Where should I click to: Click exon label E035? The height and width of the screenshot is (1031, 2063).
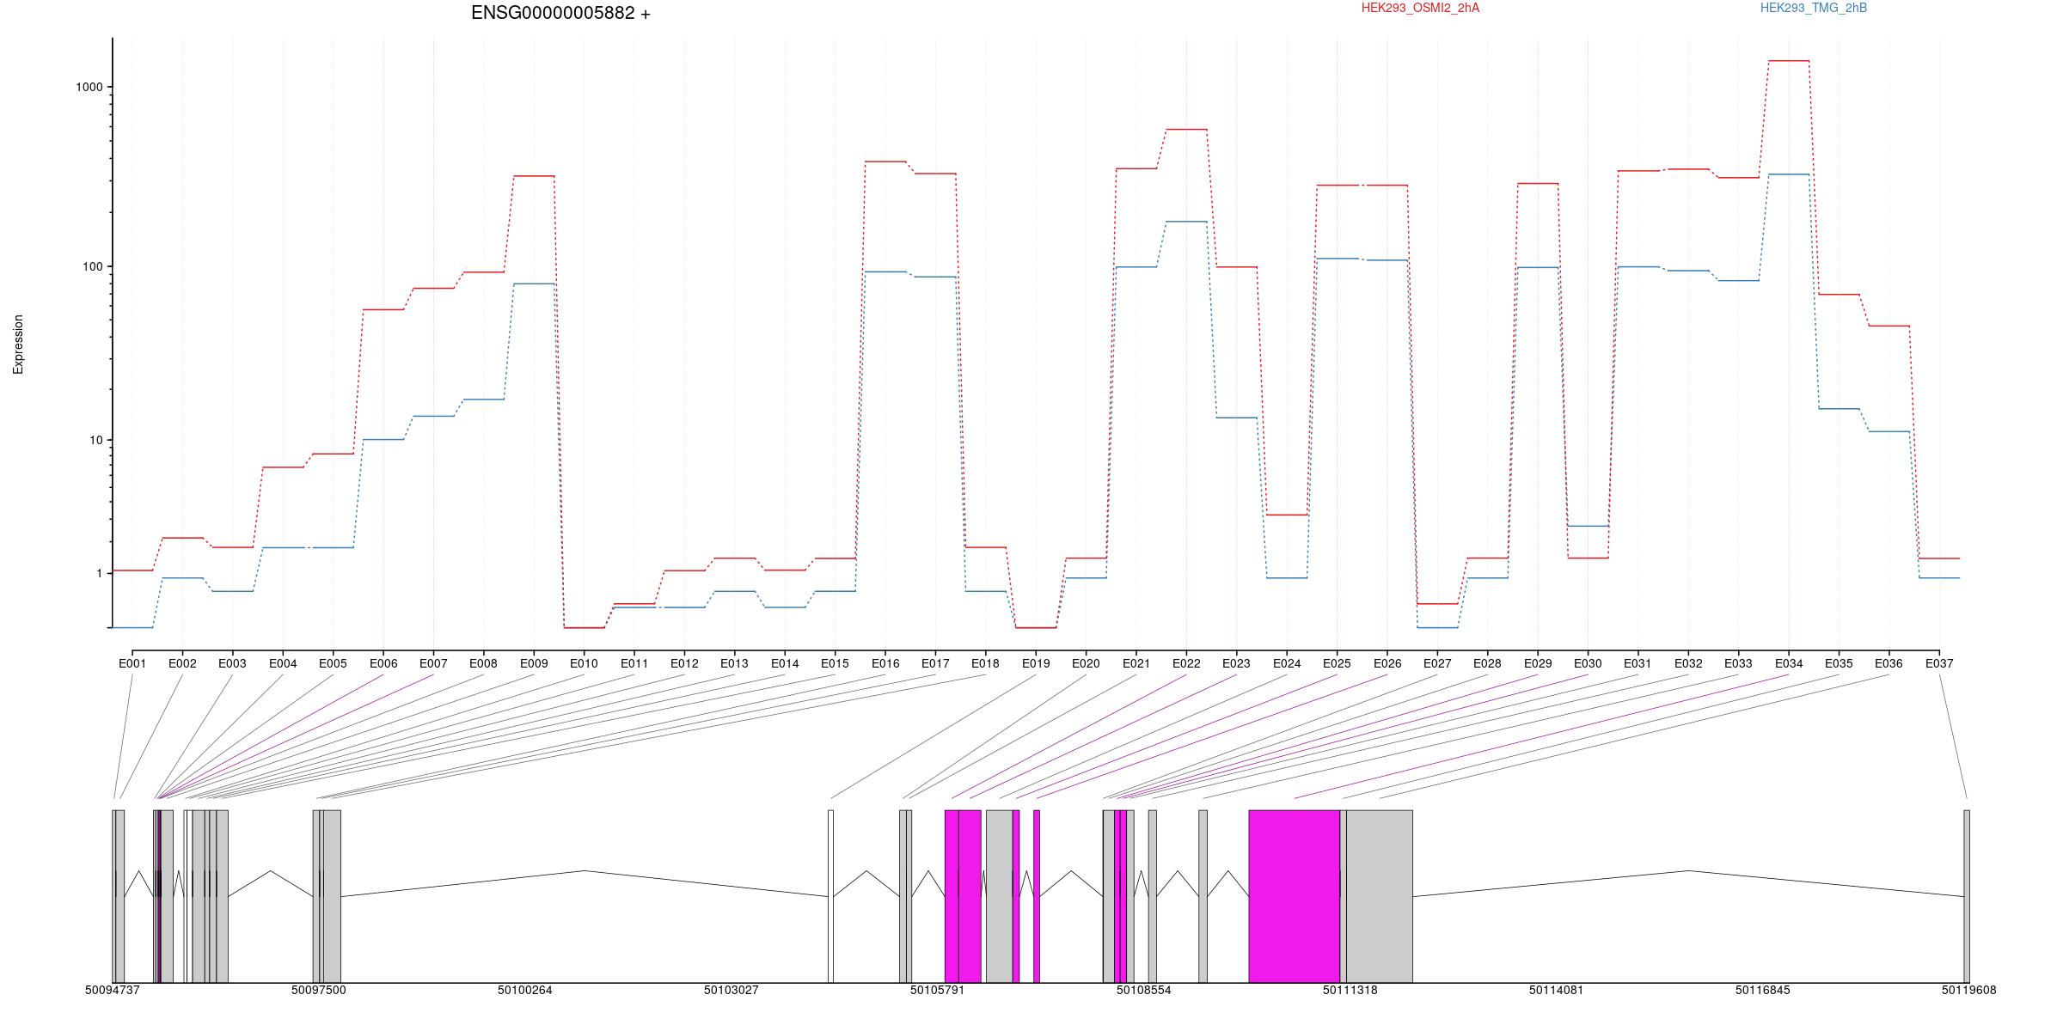coord(1839,663)
